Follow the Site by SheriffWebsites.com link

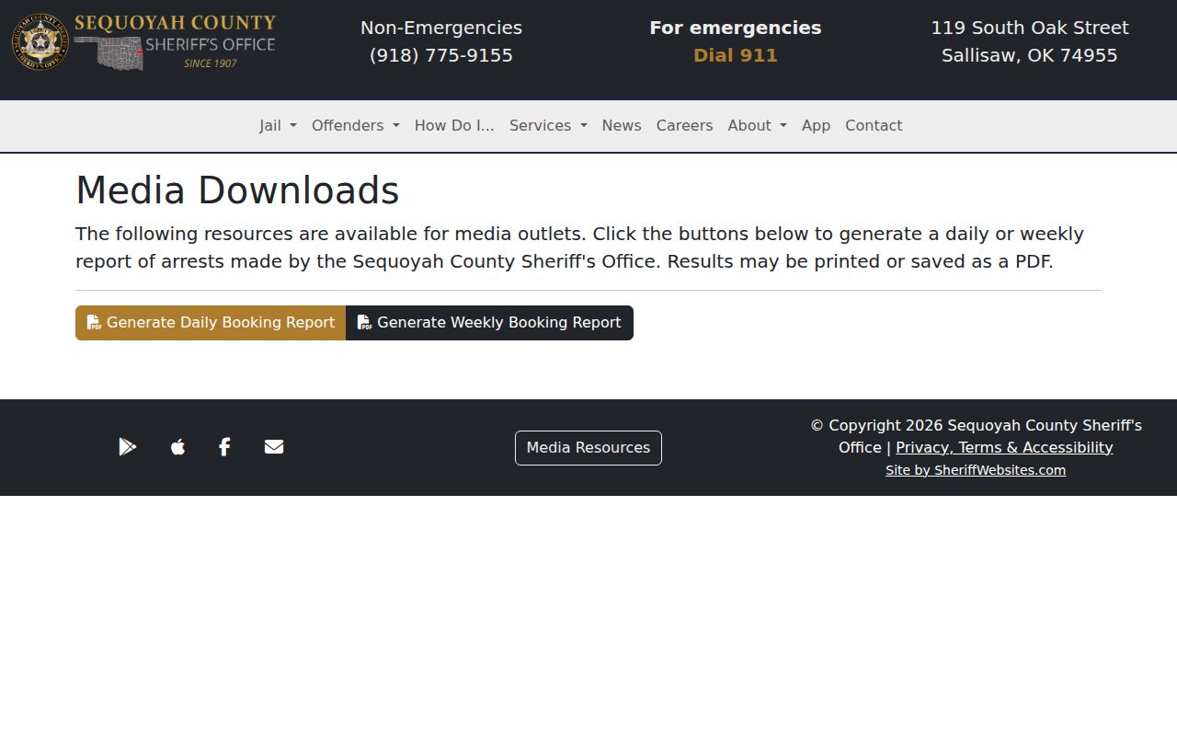point(976,470)
